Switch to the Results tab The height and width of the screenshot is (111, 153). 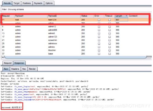(x=7, y=3)
